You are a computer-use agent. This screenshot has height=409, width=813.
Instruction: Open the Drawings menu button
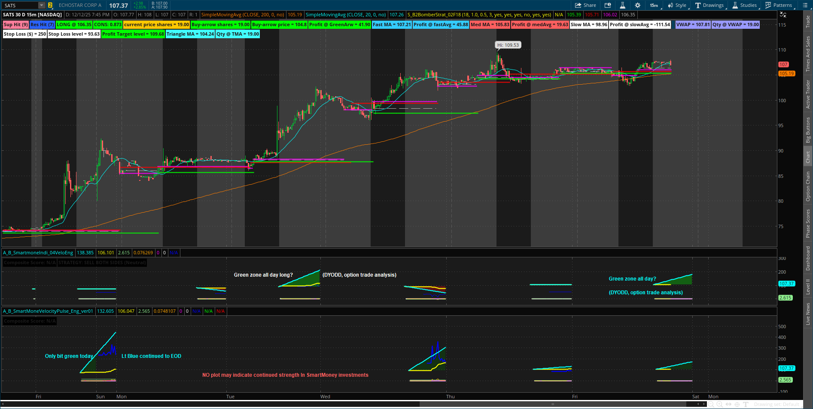click(x=709, y=5)
